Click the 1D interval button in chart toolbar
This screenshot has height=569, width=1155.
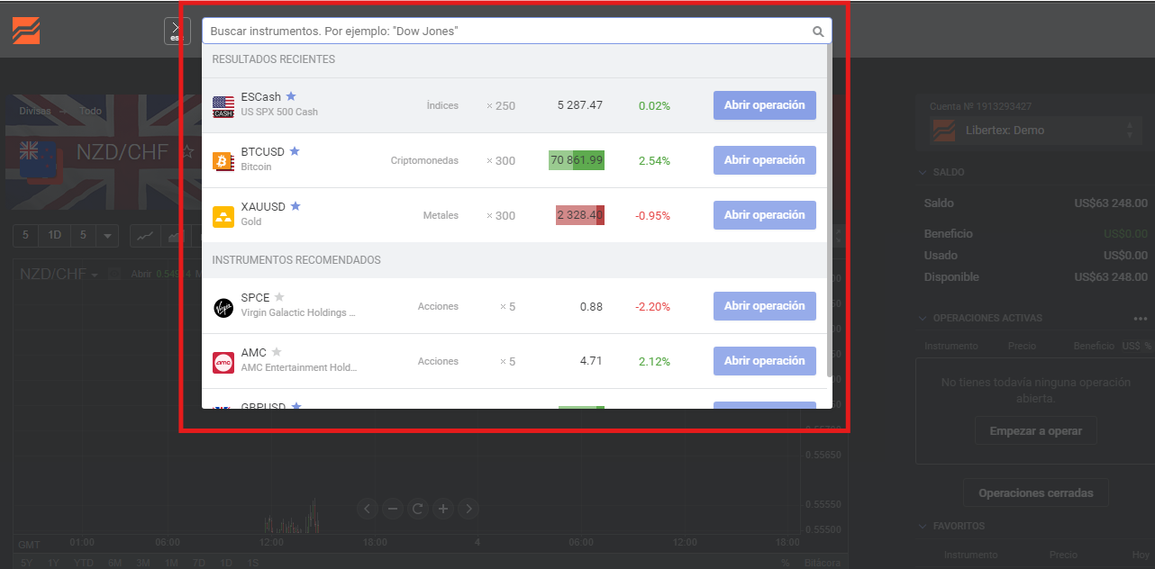point(54,236)
